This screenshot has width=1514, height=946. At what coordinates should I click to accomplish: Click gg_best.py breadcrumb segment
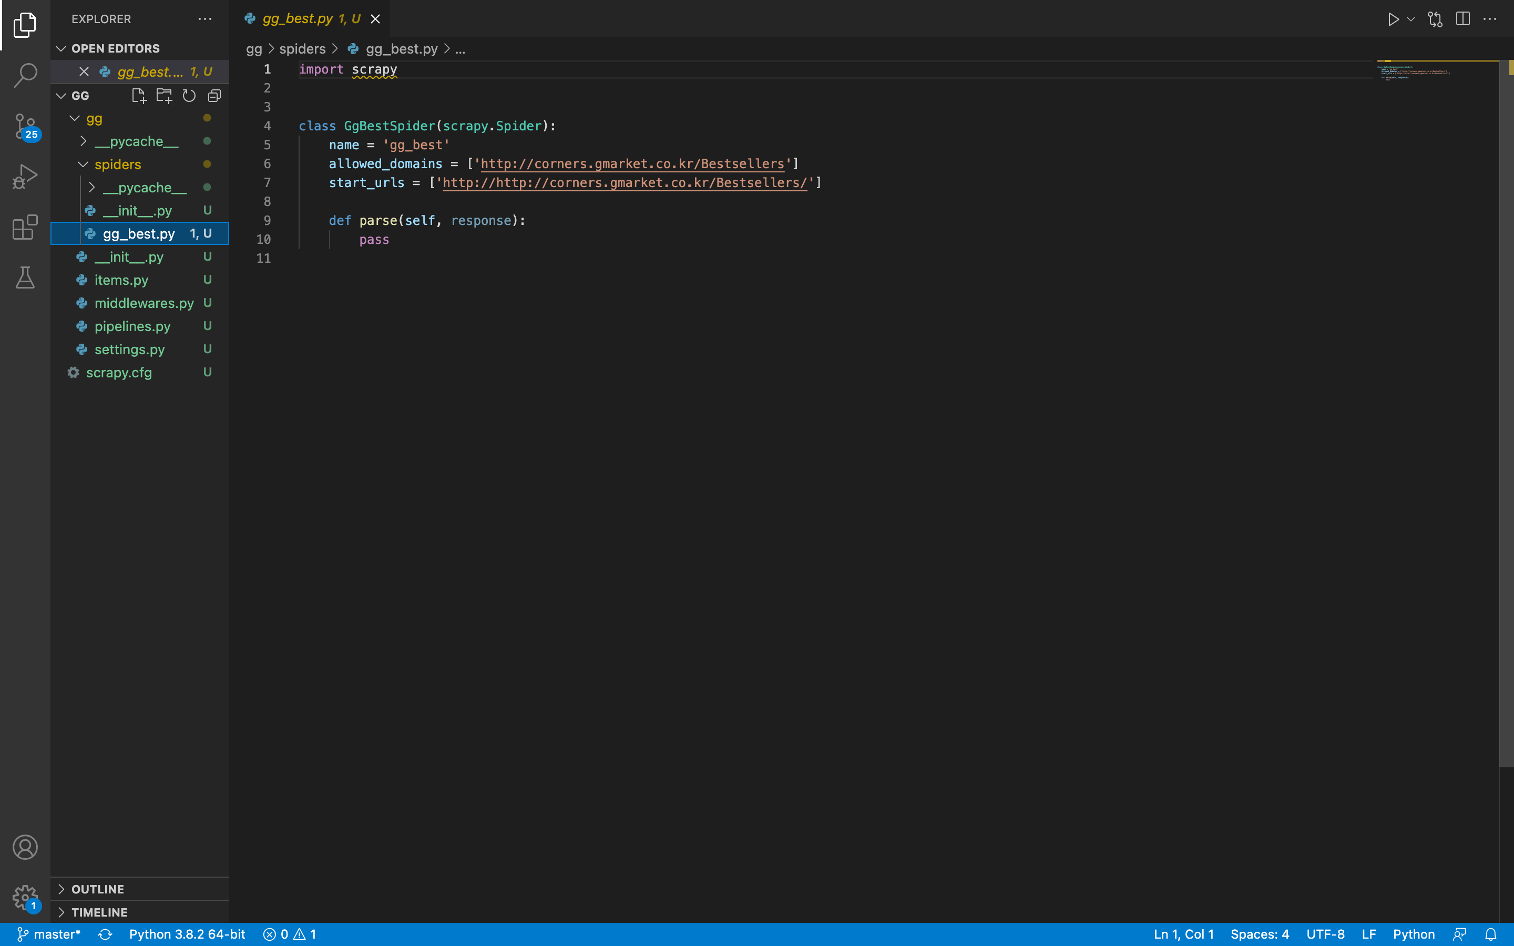(393, 49)
